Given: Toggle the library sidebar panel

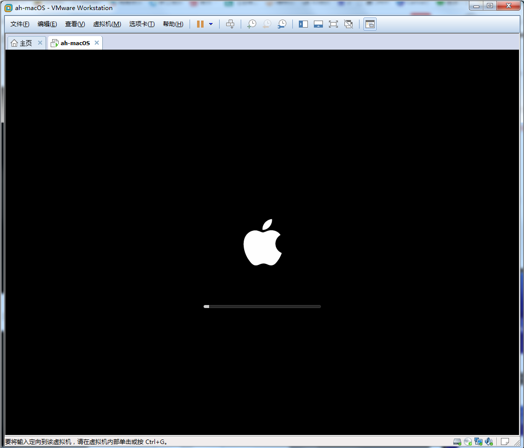Looking at the screenshot, I should (x=303, y=24).
